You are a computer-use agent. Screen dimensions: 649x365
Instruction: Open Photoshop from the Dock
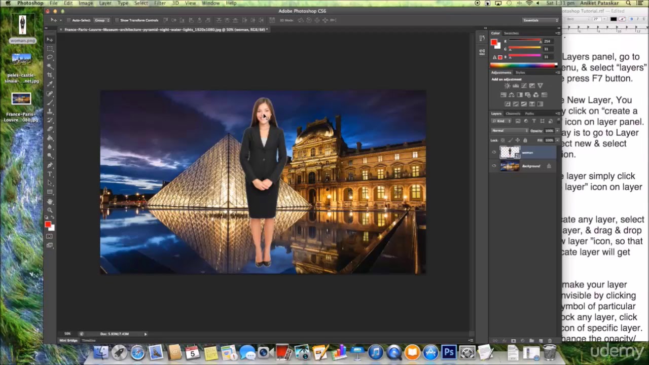click(x=449, y=352)
